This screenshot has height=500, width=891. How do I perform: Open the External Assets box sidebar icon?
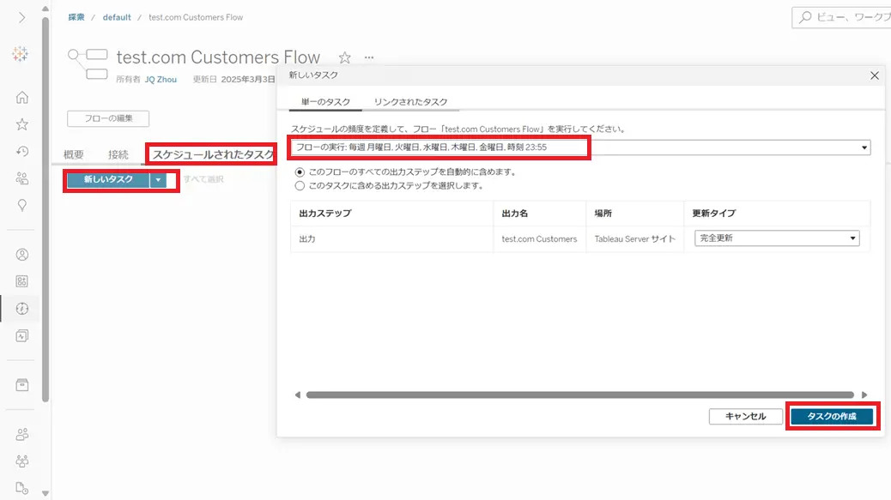(22, 385)
